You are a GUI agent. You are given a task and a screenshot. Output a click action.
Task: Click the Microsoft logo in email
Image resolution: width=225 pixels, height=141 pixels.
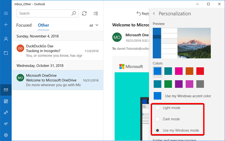coord(131,67)
